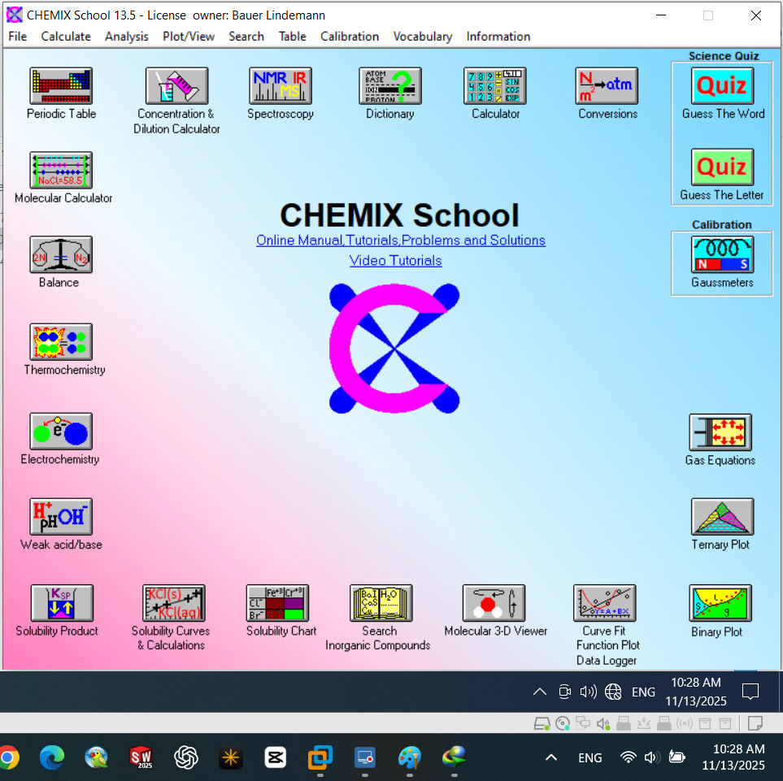Start the Guess The Word quiz
Viewport: 783px width, 781px height.
pos(722,86)
